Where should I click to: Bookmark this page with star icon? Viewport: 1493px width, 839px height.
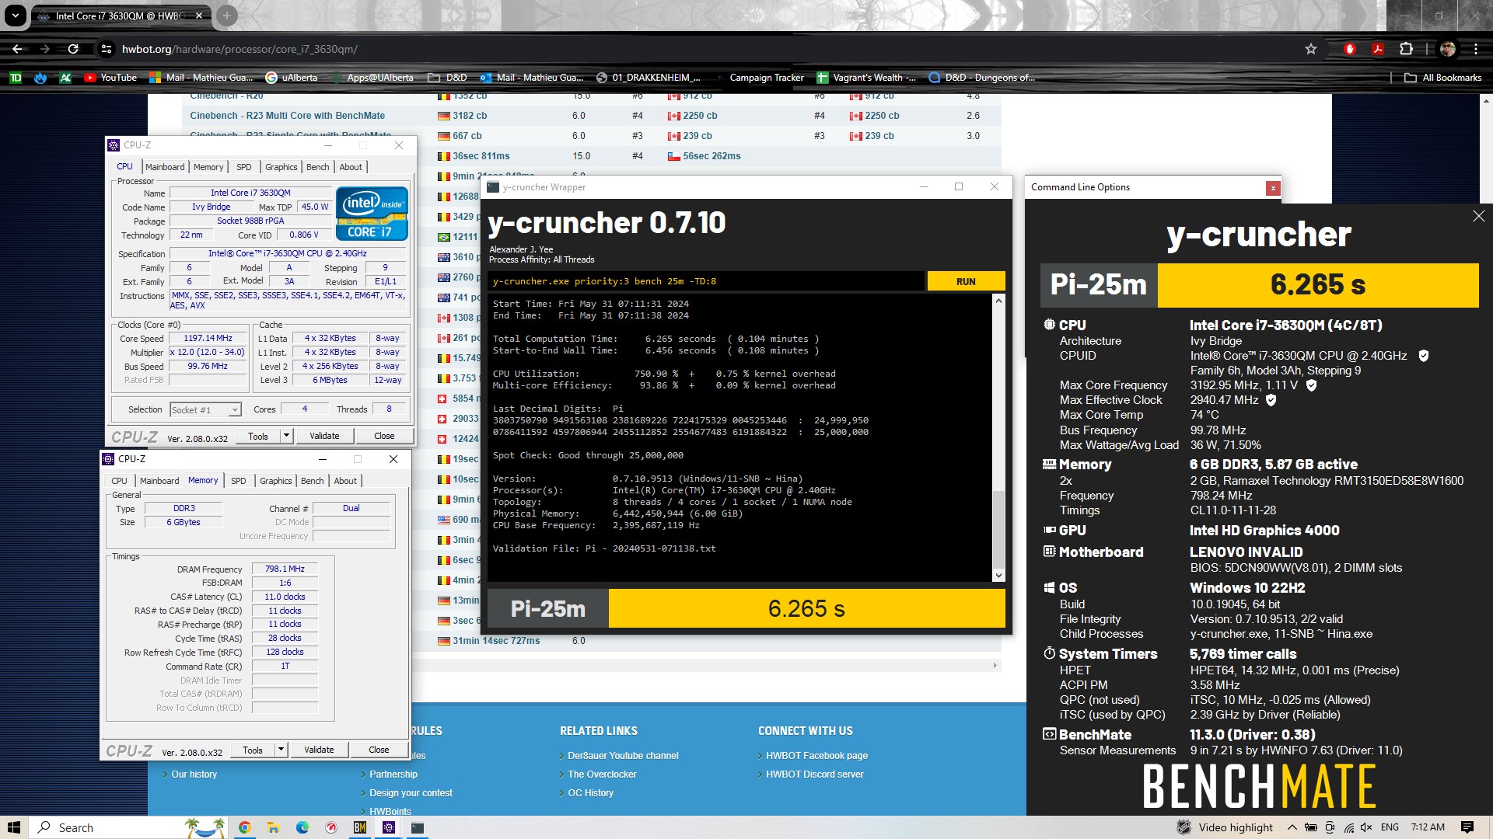pos(1311,49)
